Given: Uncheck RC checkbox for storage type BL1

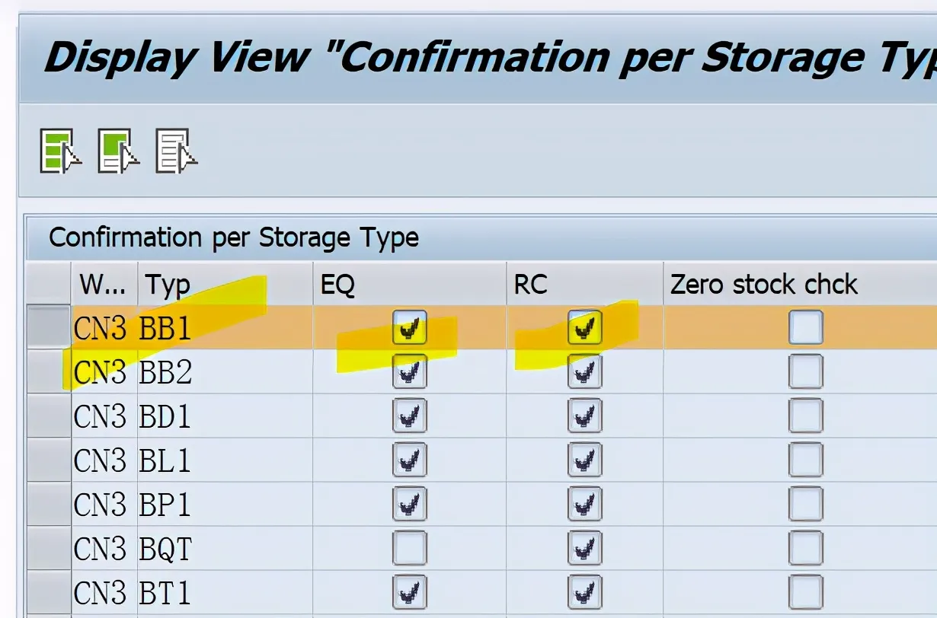Looking at the screenshot, I should 584,460.
